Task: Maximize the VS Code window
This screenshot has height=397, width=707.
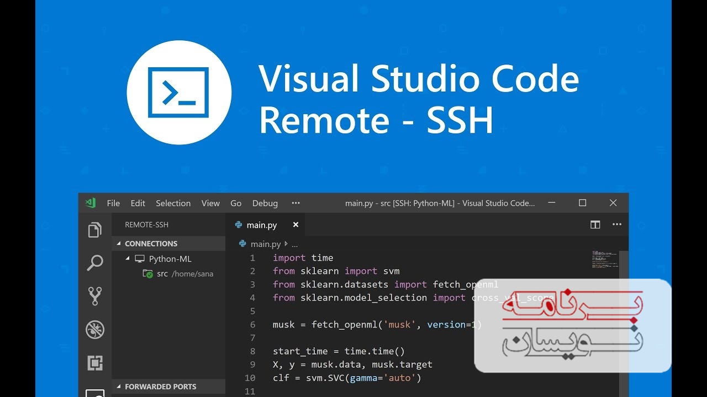Action: point(582,203)
